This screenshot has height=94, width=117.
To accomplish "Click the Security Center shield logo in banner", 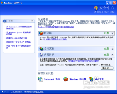I will point(96,8).
